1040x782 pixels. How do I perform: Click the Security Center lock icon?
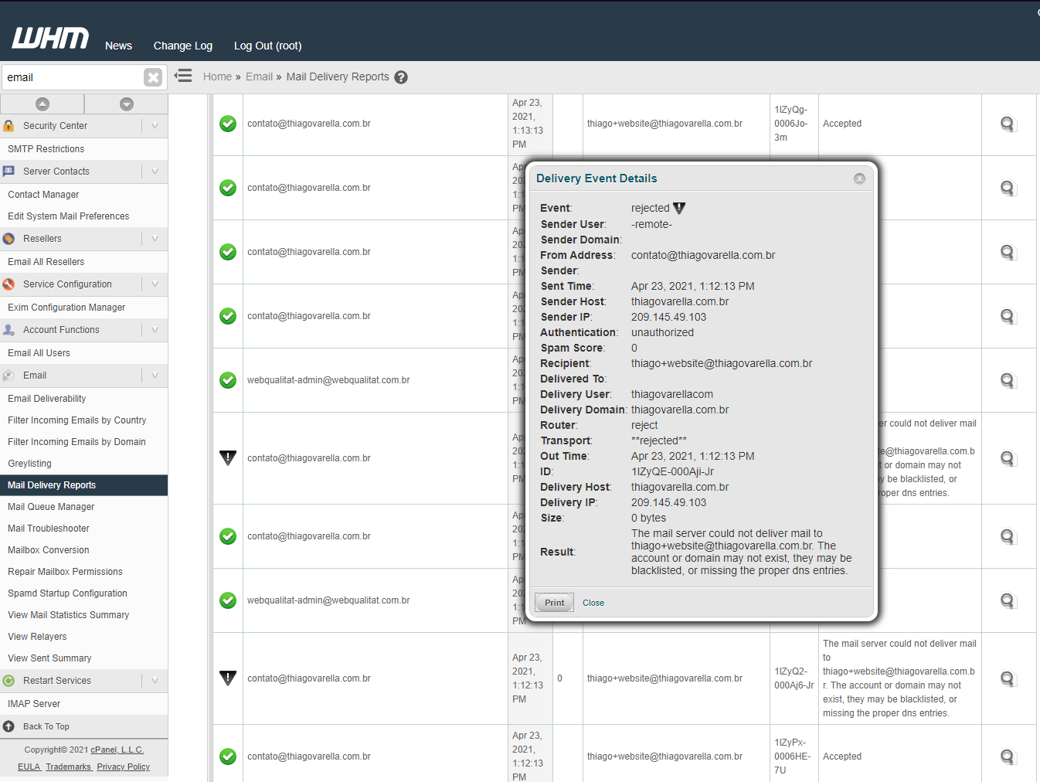8,126
